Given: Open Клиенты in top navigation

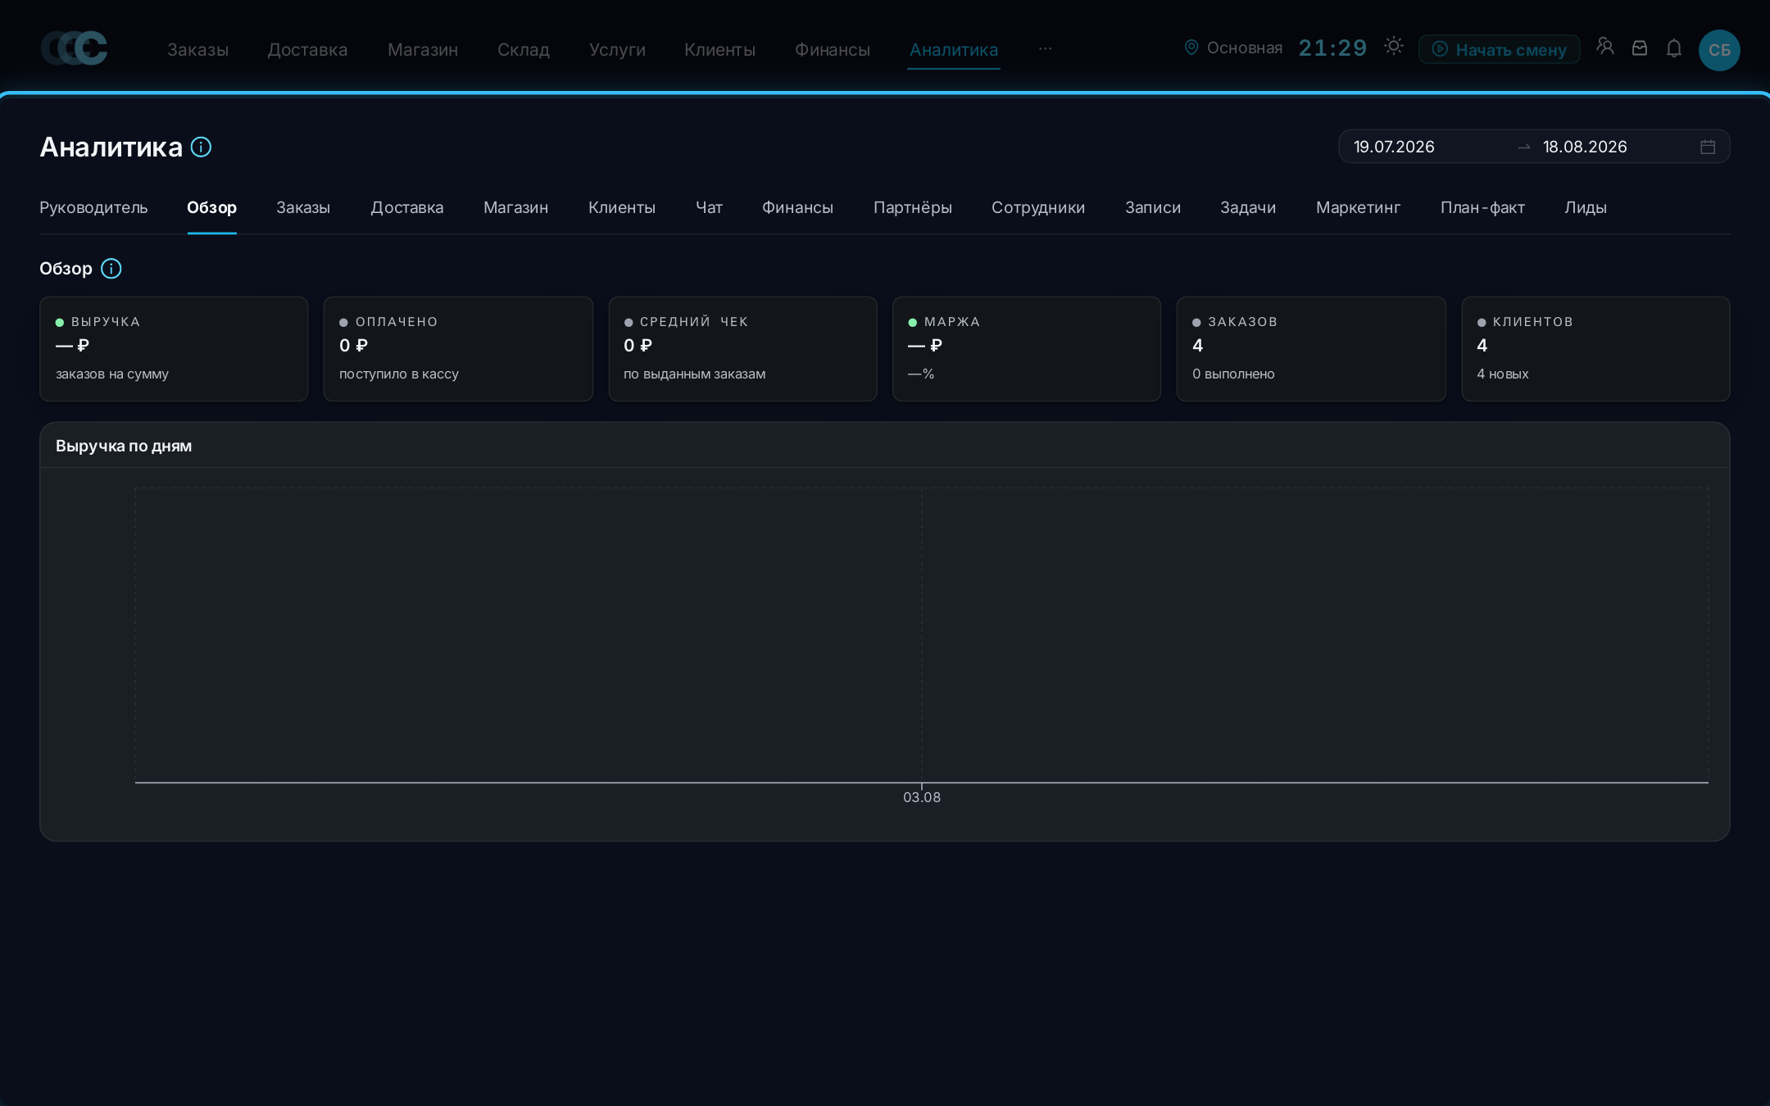Looking at the screenshot, I should pos(720,50).
